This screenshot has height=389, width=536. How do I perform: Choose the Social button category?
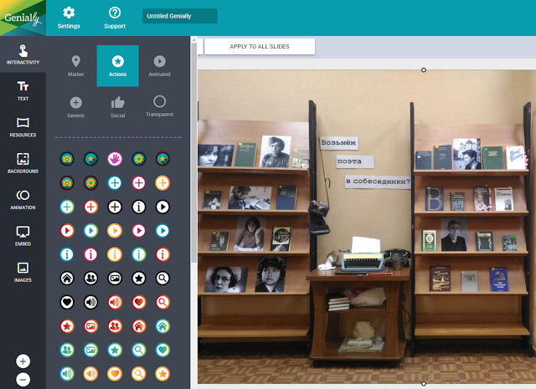click(x=118, y=106)
